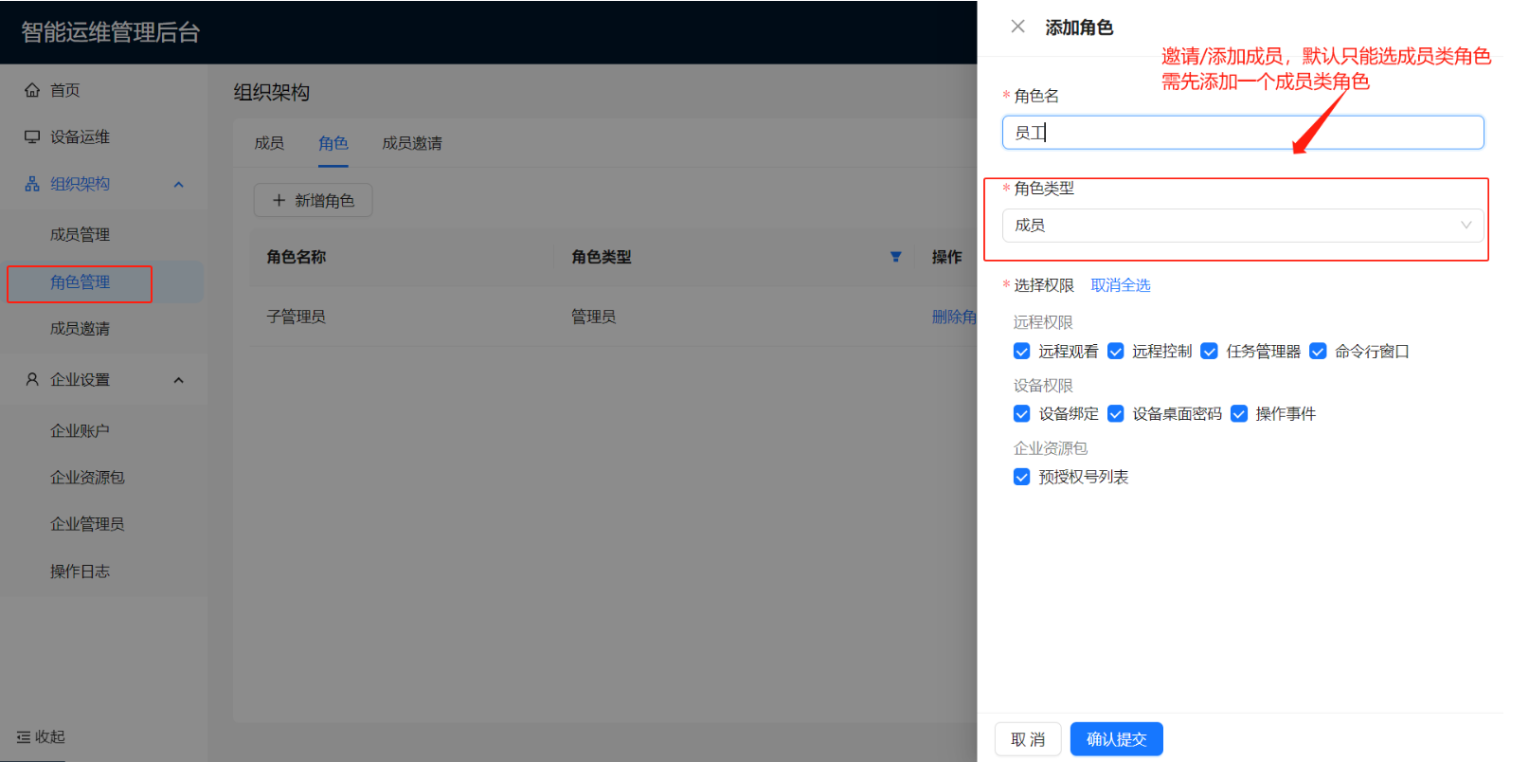Click the home icon beside 首页
Image resolution: width=1529 pixels, height=762 pixels.
click(x=32, y=90)
